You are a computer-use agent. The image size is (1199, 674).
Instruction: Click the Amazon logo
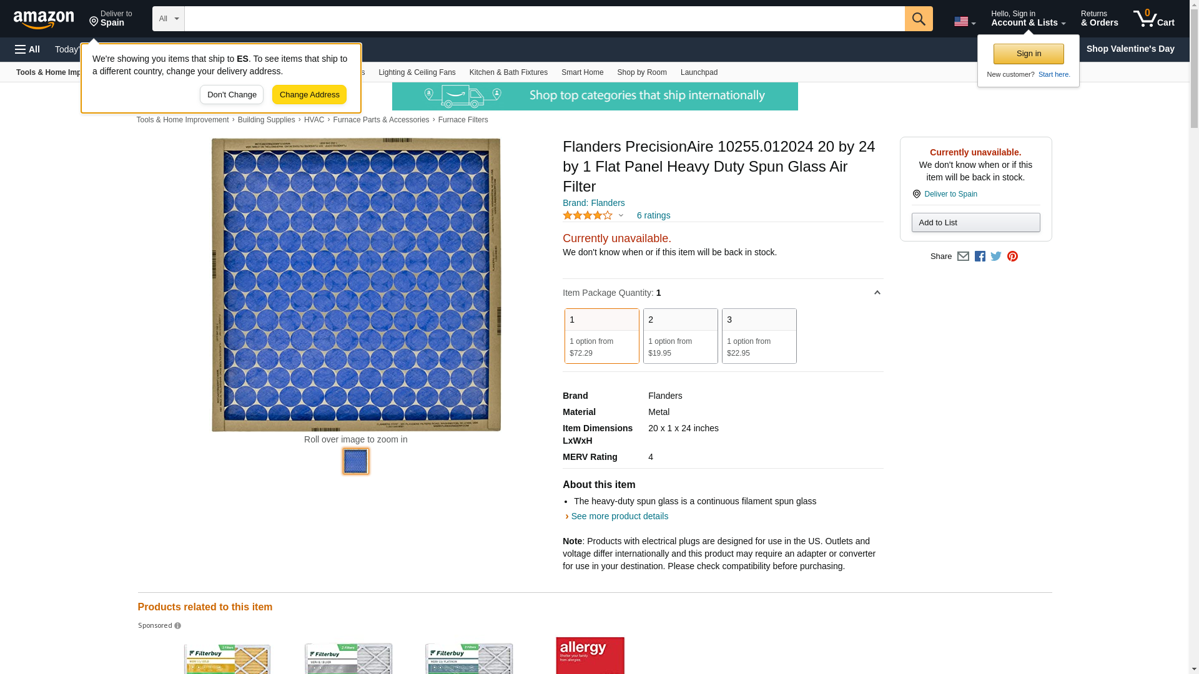pos(44,19)
